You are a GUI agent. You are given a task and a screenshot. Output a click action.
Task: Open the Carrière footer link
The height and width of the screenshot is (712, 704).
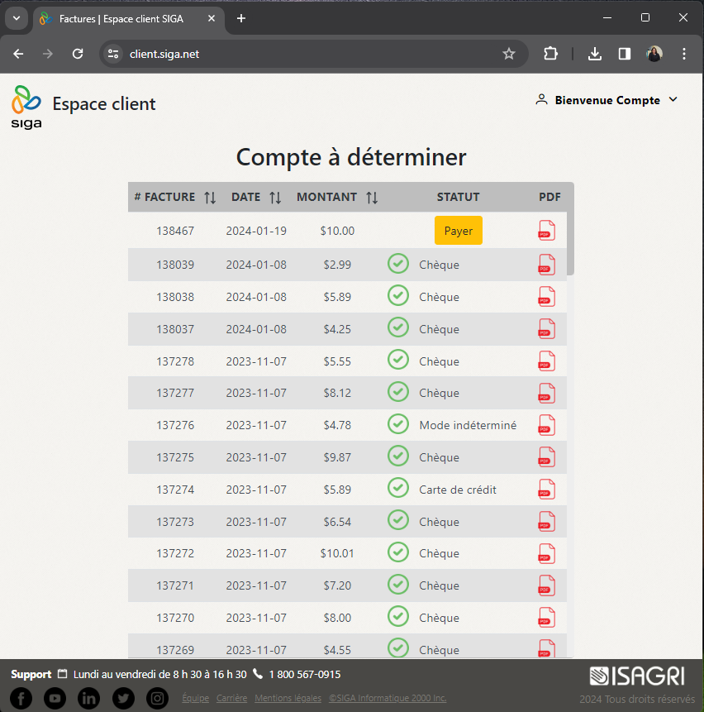pyautogui.click(x=232, y=698)
